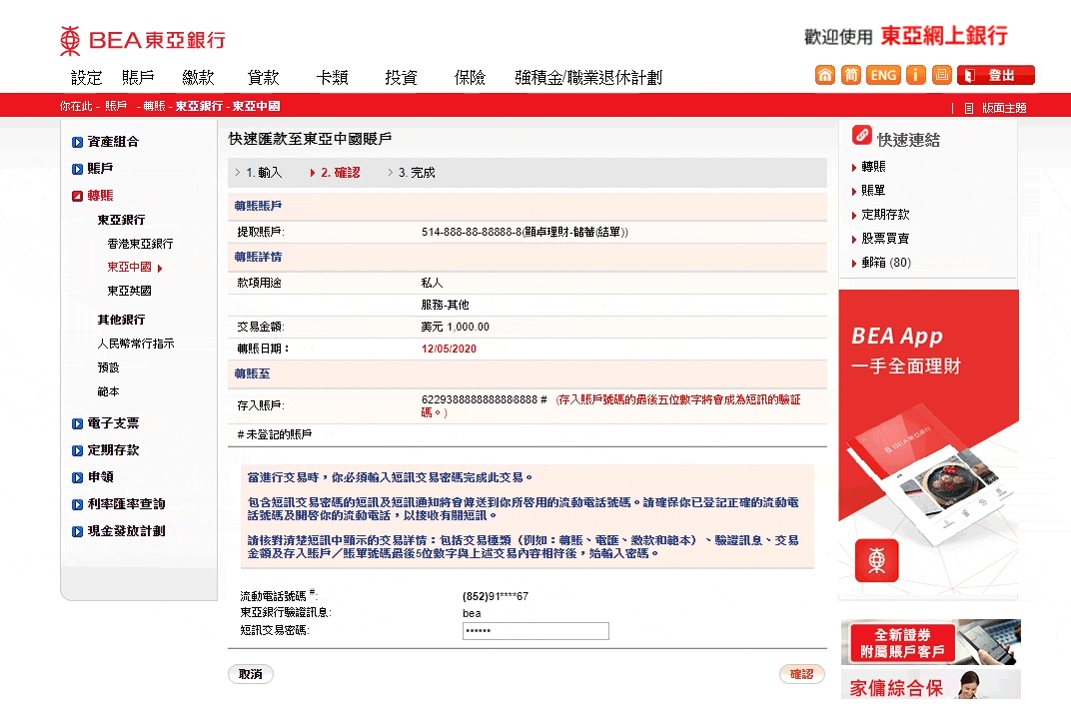Click the blue arrow icon beside 電子支票
The height and width of the screenshot is (719, 1071).
77,423
